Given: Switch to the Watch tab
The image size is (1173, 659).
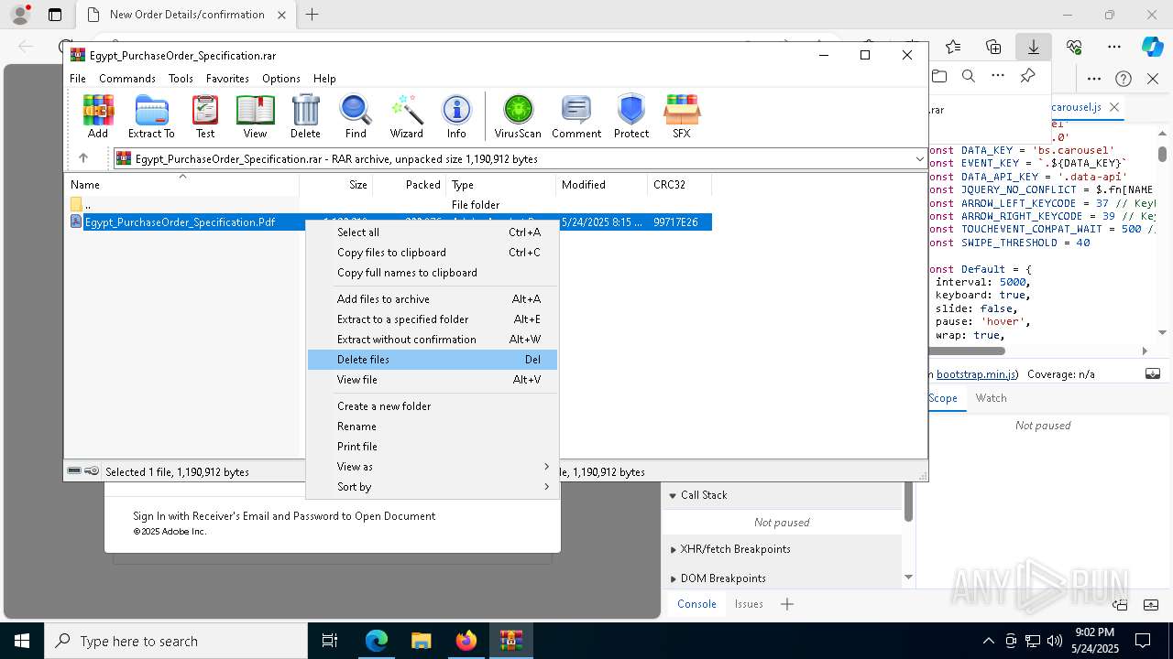Looking at the screenshot, I should [991, 398].
